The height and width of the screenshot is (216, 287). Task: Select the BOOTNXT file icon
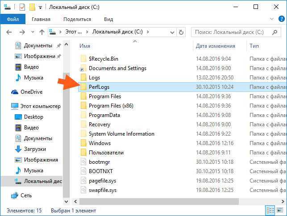click(x=83, y=171)
